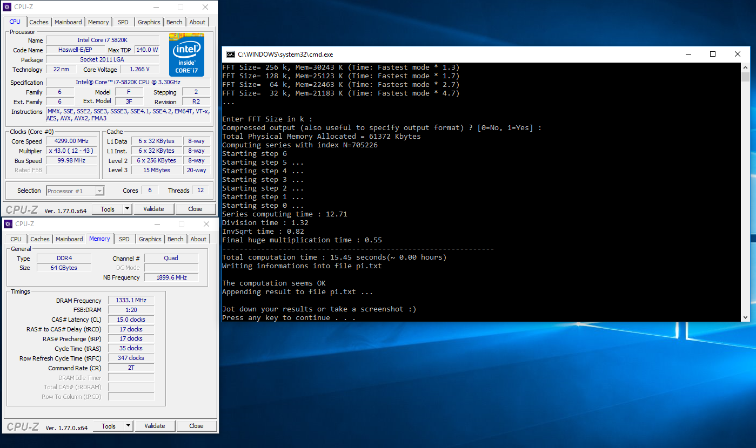Click Level 3 cache value 15 MBytes
Viewport: 756px width, 448px height.
tap(156, 170)
